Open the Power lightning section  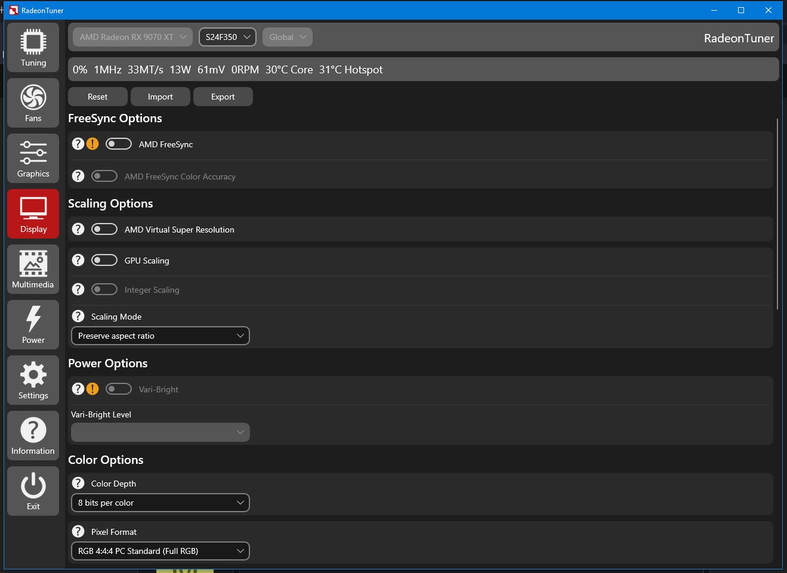tap(33, 324)
